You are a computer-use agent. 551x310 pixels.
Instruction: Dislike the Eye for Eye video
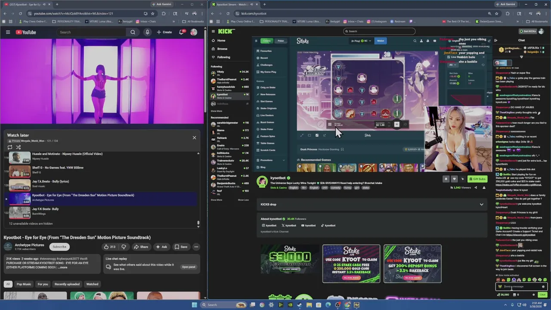[124, 247]
